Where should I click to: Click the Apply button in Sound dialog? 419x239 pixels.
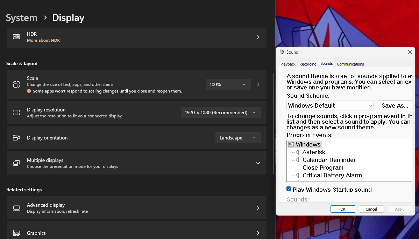pyautogui.click(x=400, y=209)
